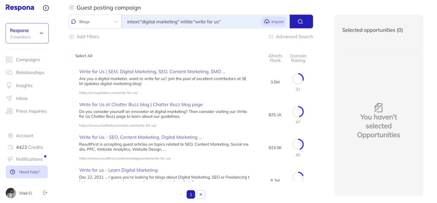Click the Notifications megaphone icon
The height and width of the screenshot is (203, 437).
[x=10, y=159]
